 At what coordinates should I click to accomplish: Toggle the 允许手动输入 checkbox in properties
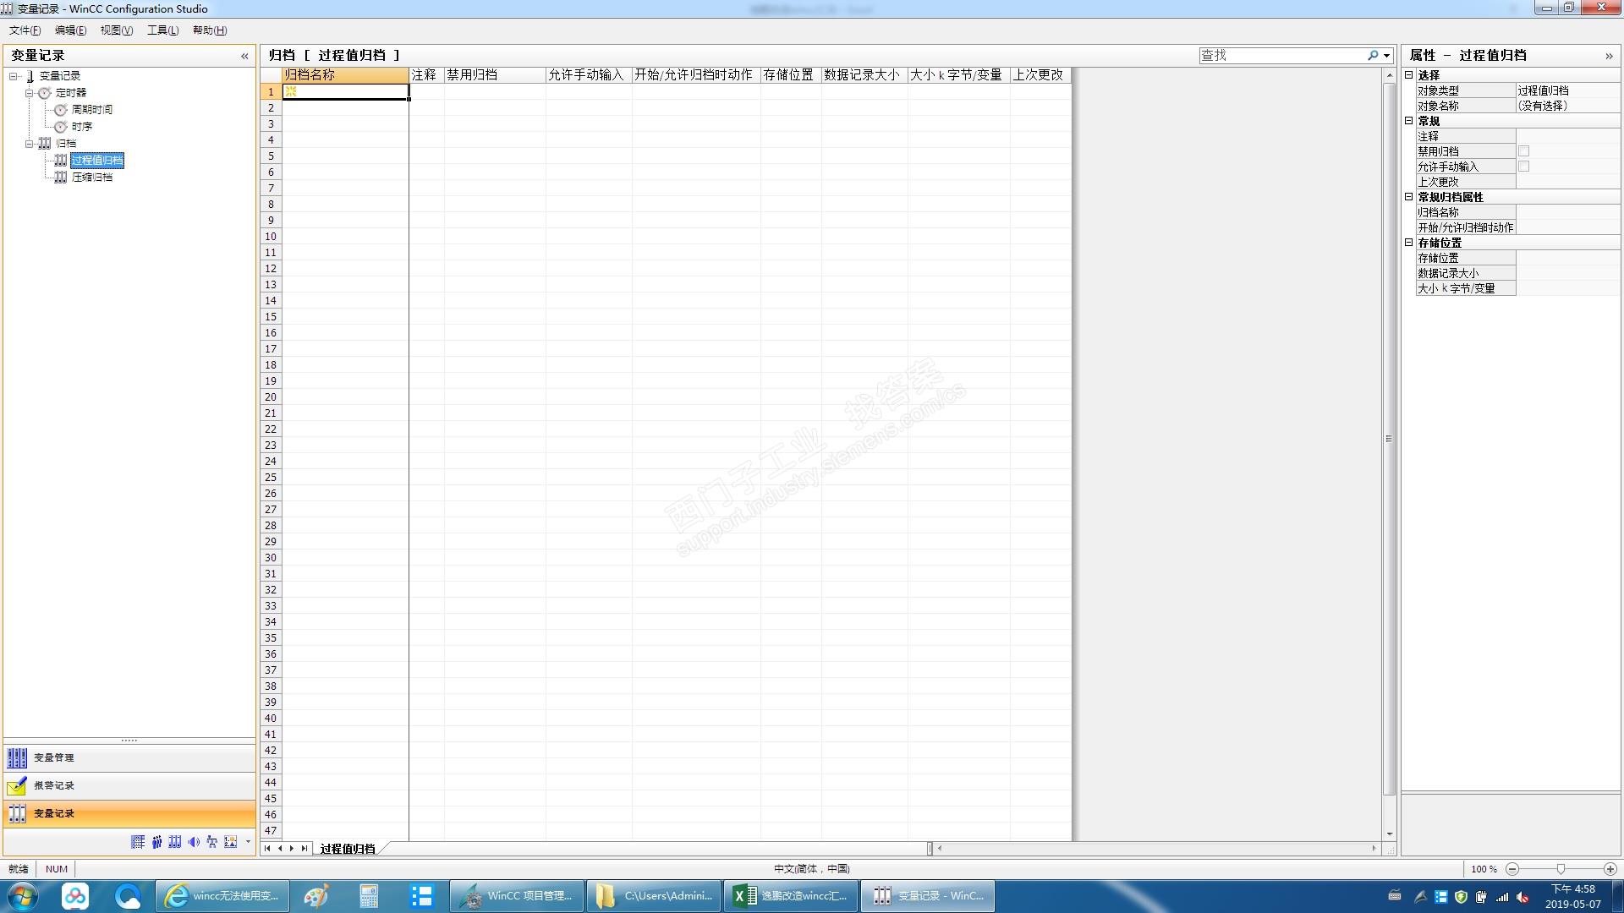click(x=1523, y=167)
